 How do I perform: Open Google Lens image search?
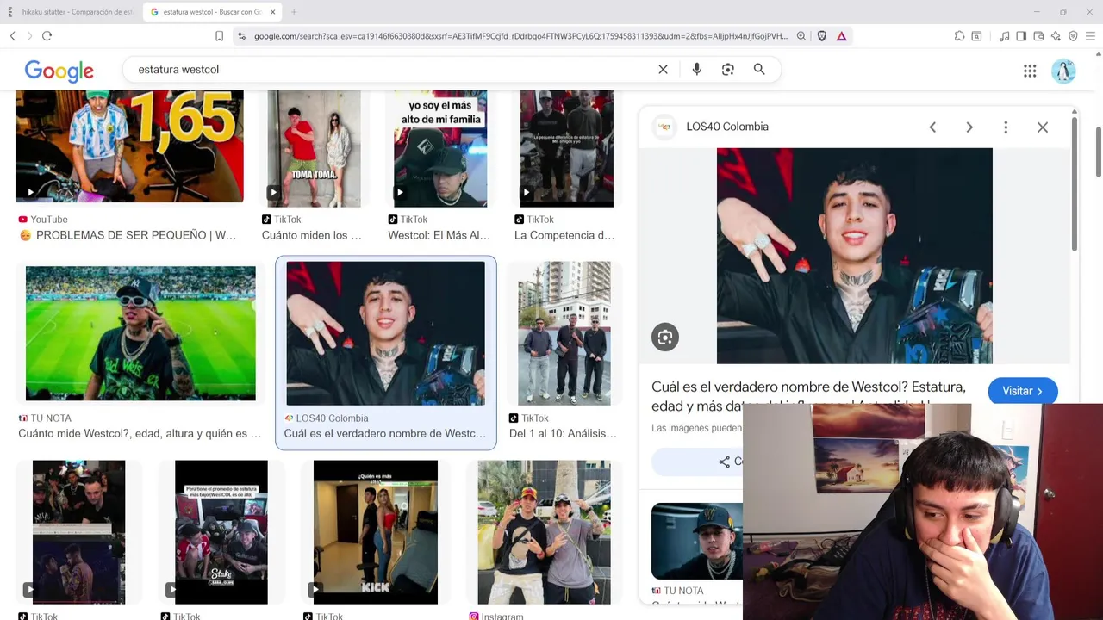pos(728,70)
